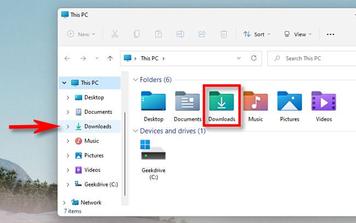Viewport: 356px width, 223px height.
Task: Expand Desktop in the navigation pane
Action: [68, 97]
